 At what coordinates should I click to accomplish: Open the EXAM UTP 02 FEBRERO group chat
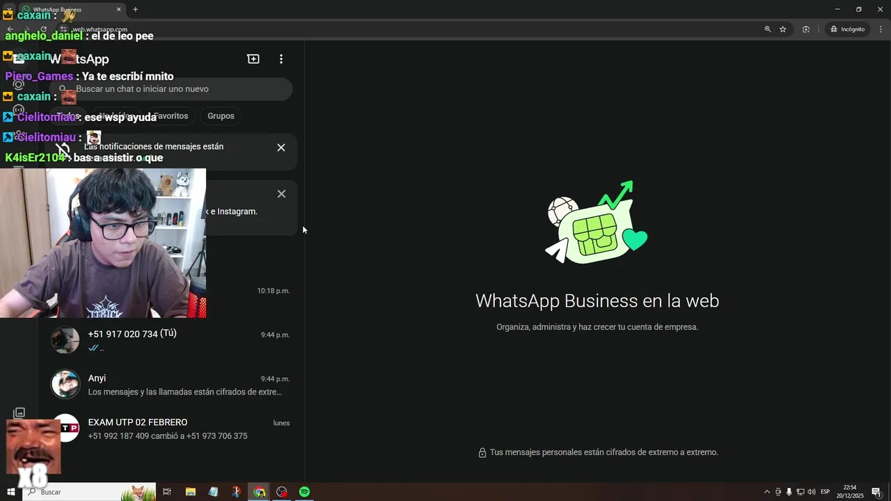[171, 429]
